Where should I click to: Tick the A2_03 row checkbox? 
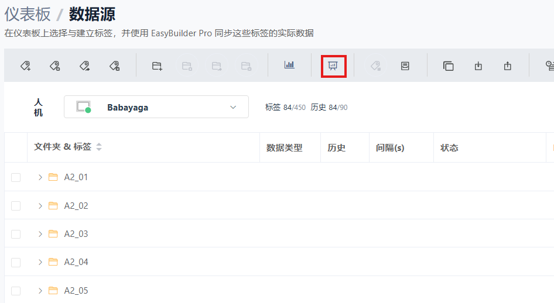click(16, 234)
